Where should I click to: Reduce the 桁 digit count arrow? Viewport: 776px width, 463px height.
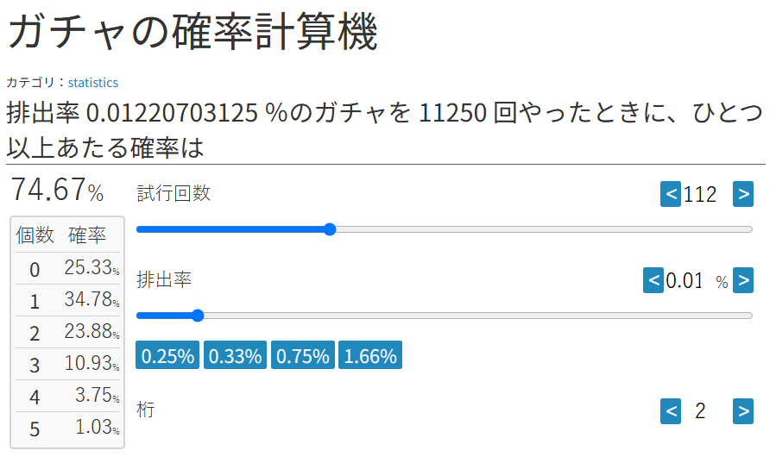[671, 411]
